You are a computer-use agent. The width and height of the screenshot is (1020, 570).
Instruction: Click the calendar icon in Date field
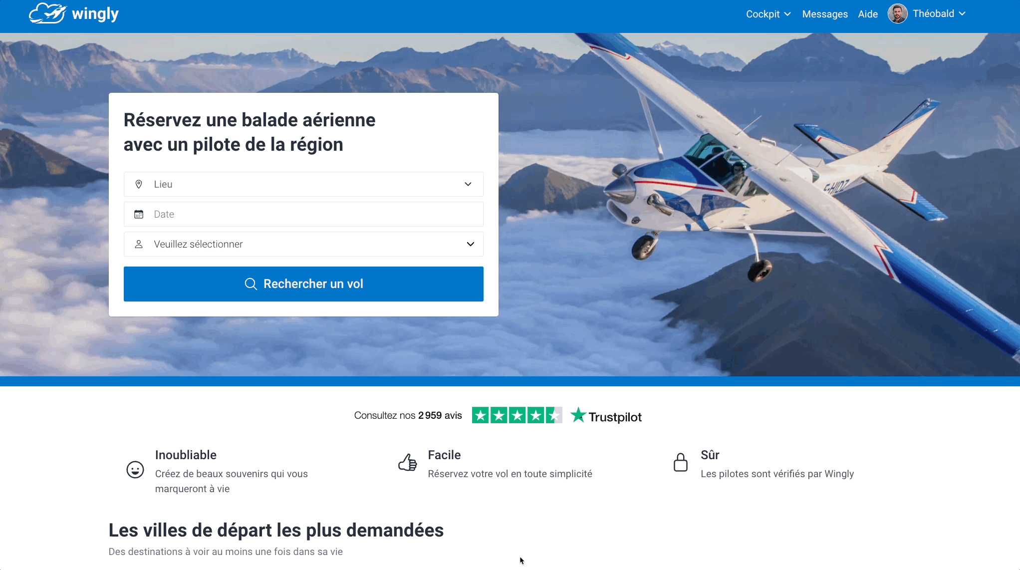pos(139,214)
